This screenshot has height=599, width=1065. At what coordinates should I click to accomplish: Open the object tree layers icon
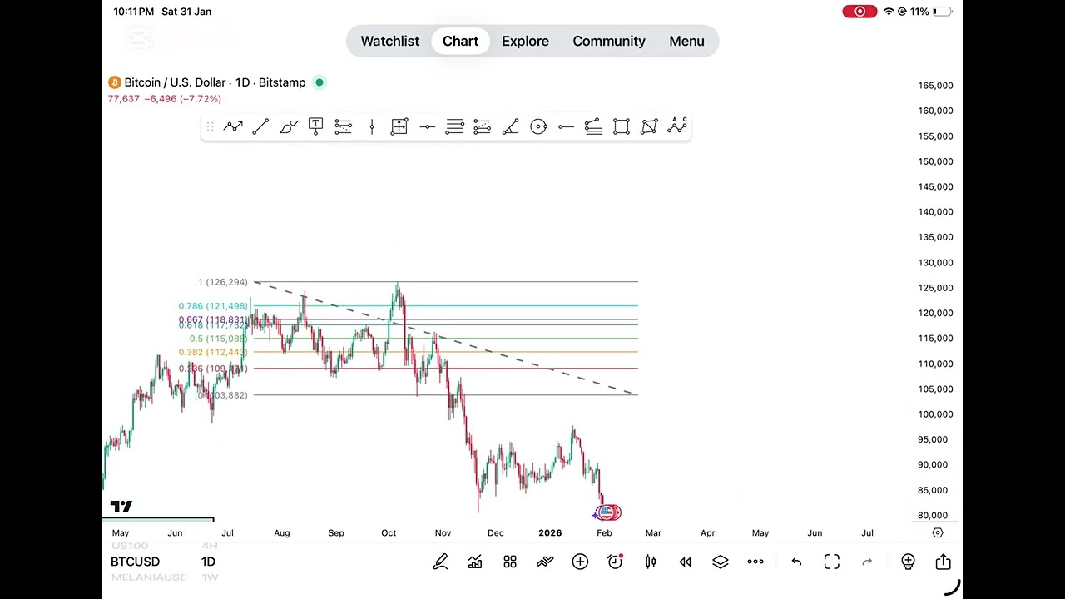(721, 562)
